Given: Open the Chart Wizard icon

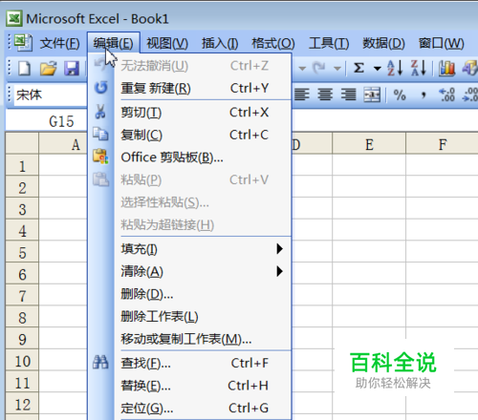Looking at the screenshot, I should (x=446, y=68).
